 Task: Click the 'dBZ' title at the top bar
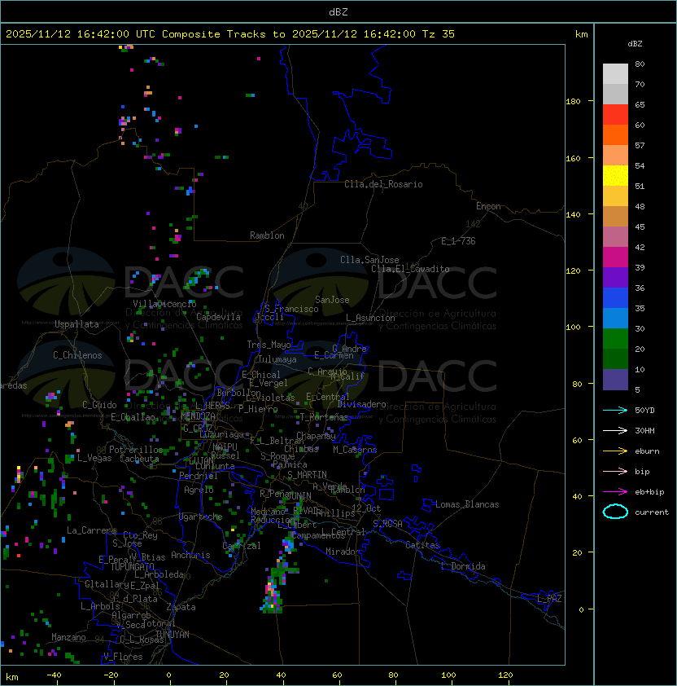tap(338, 11)
